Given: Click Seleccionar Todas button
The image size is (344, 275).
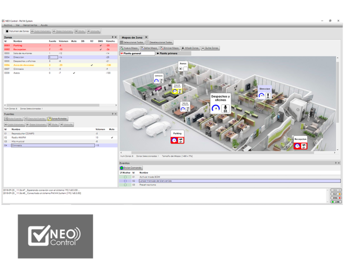Looking at the screenshot, I should 133,43.
